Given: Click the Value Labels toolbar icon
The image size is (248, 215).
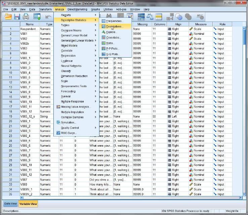Looking at the screenshot, I should (170, 16).
